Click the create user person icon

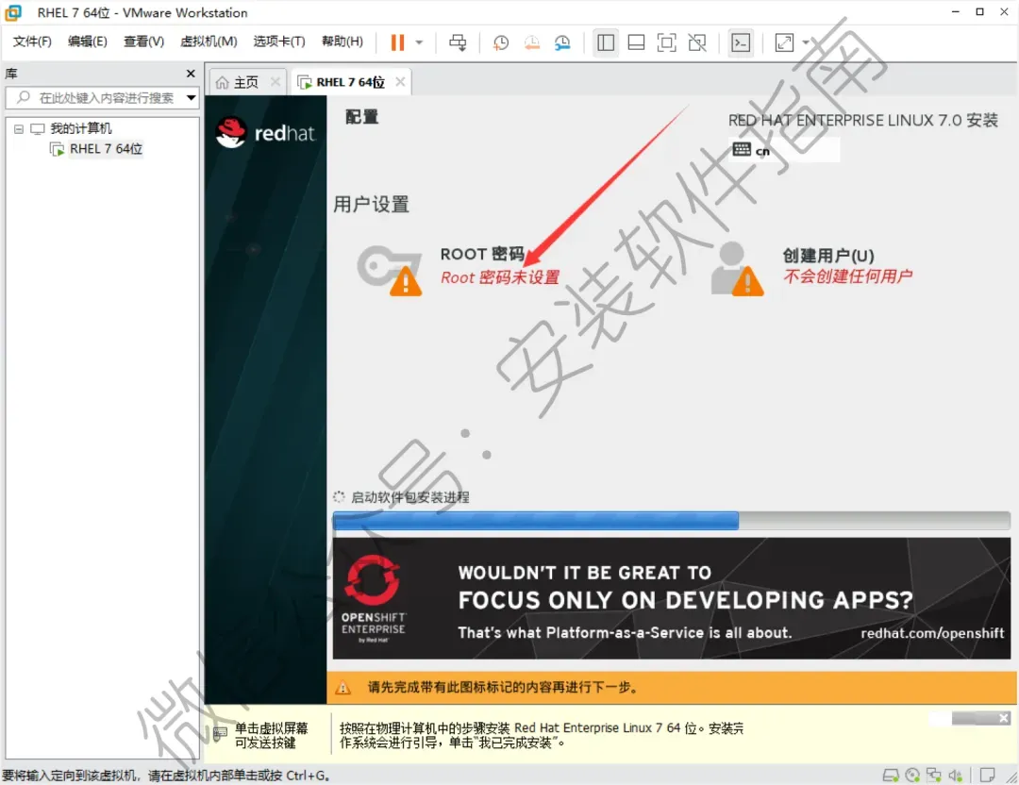737,269
